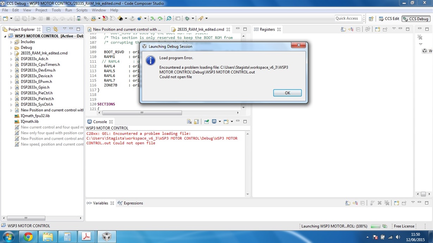Toggle Pin Console icon
Viewport: 433px width, 243px height.
(207, 122)
